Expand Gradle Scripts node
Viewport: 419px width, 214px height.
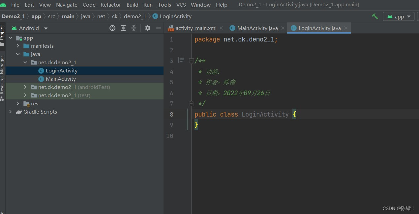(11, 112)
